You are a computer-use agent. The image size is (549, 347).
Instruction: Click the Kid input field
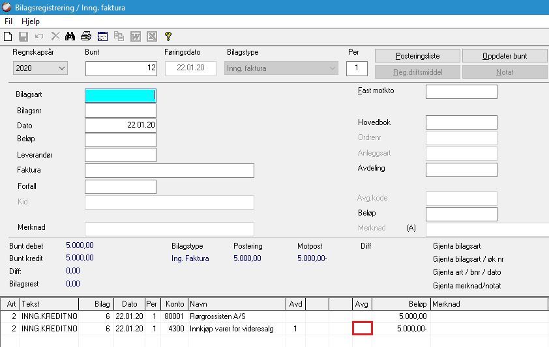pyautogui.click(x=170, y=202)
